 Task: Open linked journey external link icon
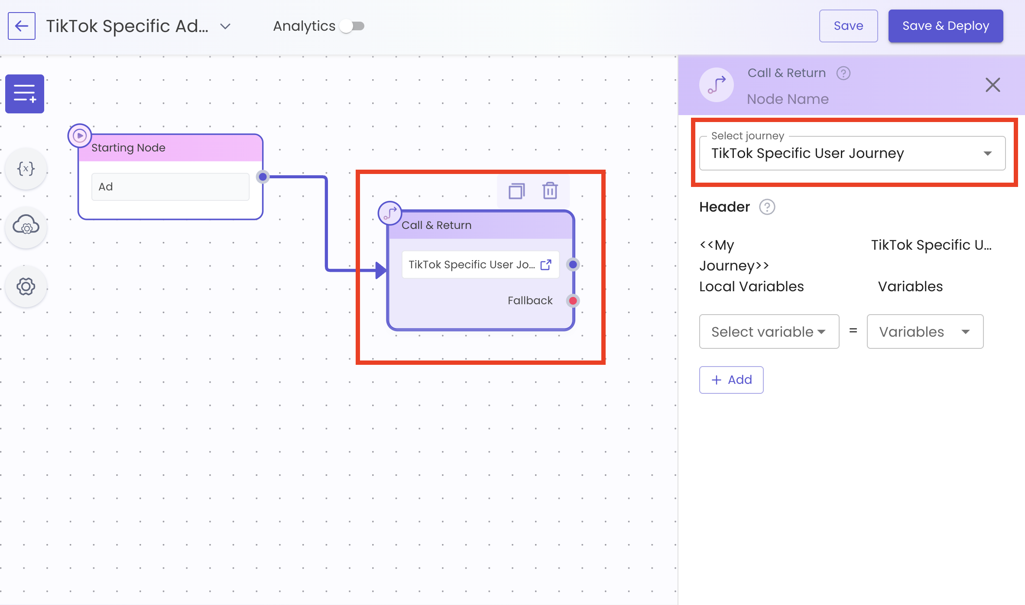pos(546,264)
